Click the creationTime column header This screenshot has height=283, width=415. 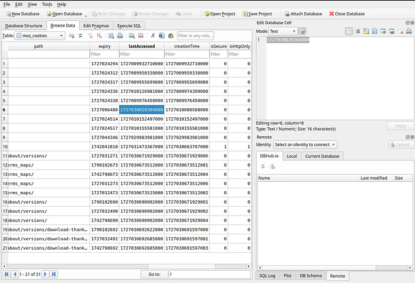(187, 46)
